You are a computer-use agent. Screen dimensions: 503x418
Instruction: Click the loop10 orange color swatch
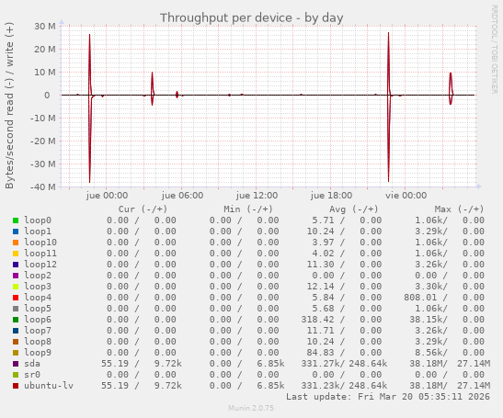(x=16, y=243)
